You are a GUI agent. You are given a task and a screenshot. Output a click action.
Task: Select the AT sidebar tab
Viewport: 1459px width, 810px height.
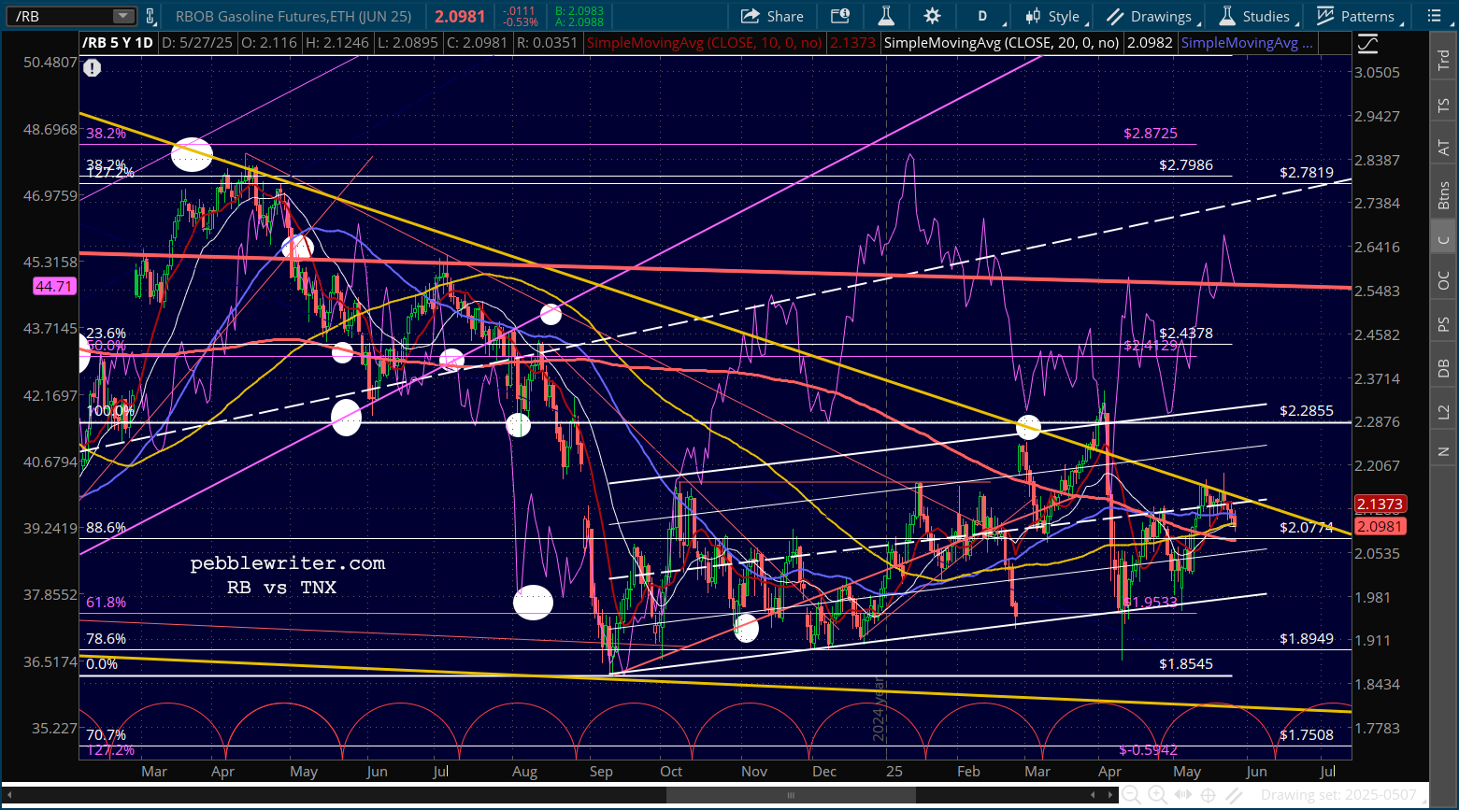pyautogui.click(x=1444, y=148)
